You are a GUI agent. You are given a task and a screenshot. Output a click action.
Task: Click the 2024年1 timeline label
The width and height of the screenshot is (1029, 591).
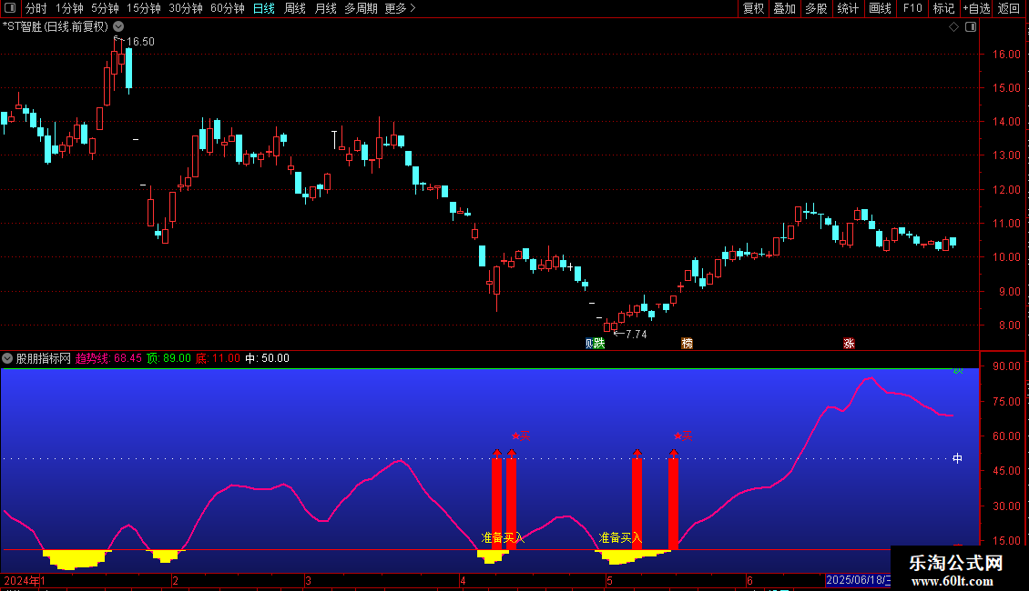pyautogui.click(x=25, y=580)
